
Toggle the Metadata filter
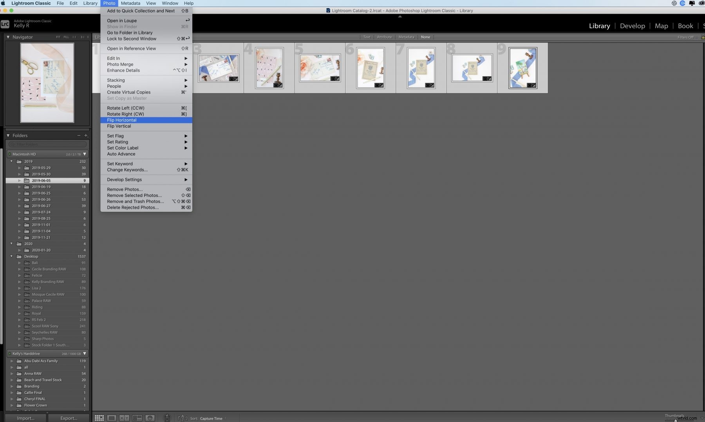[406, 37]
